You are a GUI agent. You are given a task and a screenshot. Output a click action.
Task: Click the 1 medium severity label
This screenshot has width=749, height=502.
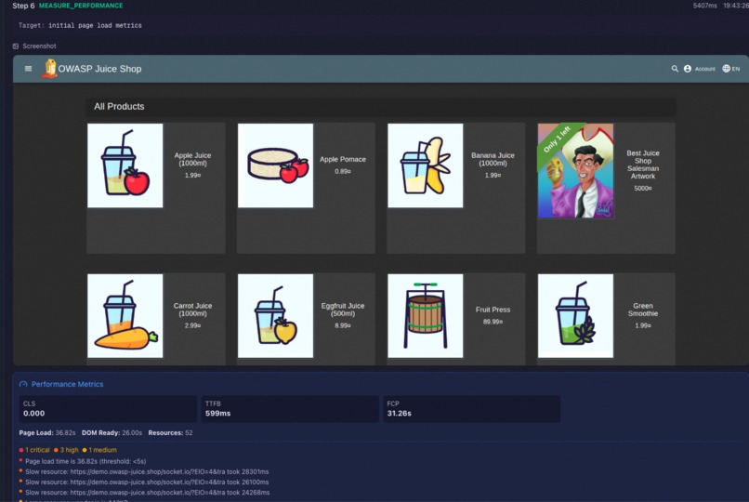tap(103, 450)
